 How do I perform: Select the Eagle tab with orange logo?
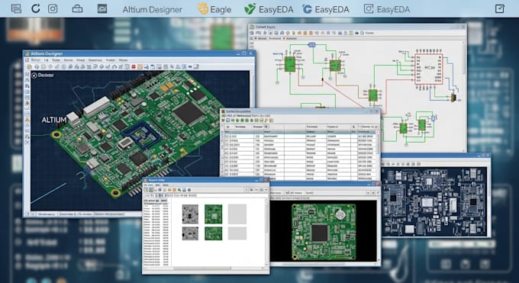click(214, 9)
